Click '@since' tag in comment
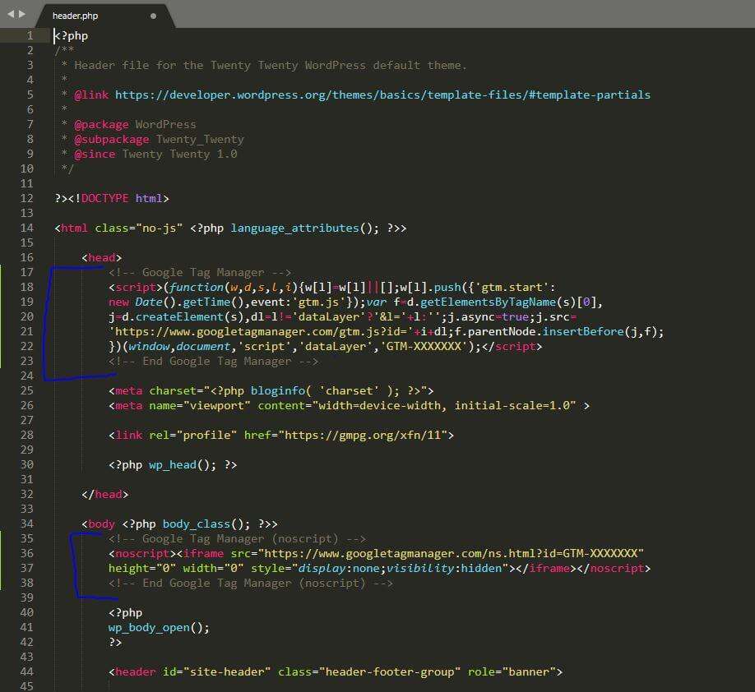 (95, 154)
